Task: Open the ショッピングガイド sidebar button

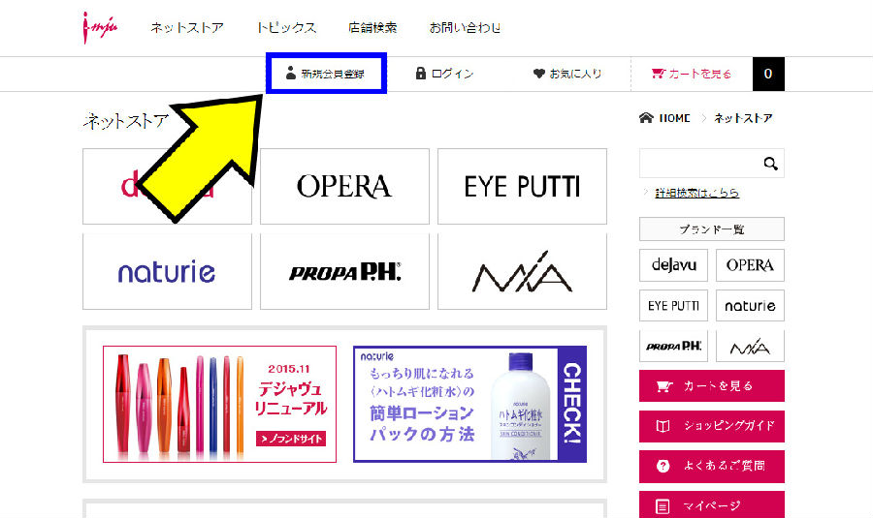Action: pyautogui.click(x=712, y=426)
